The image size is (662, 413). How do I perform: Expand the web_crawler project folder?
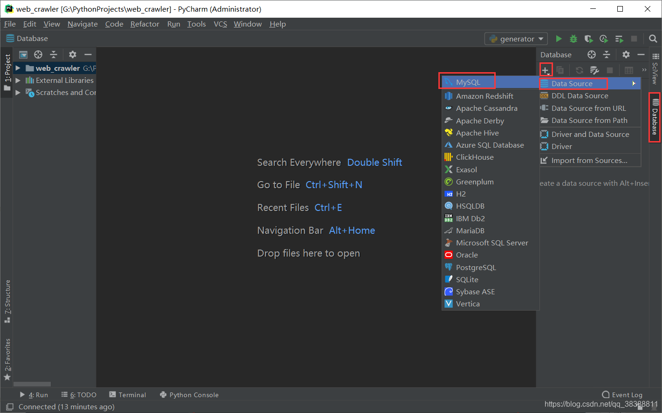[18, 68]
